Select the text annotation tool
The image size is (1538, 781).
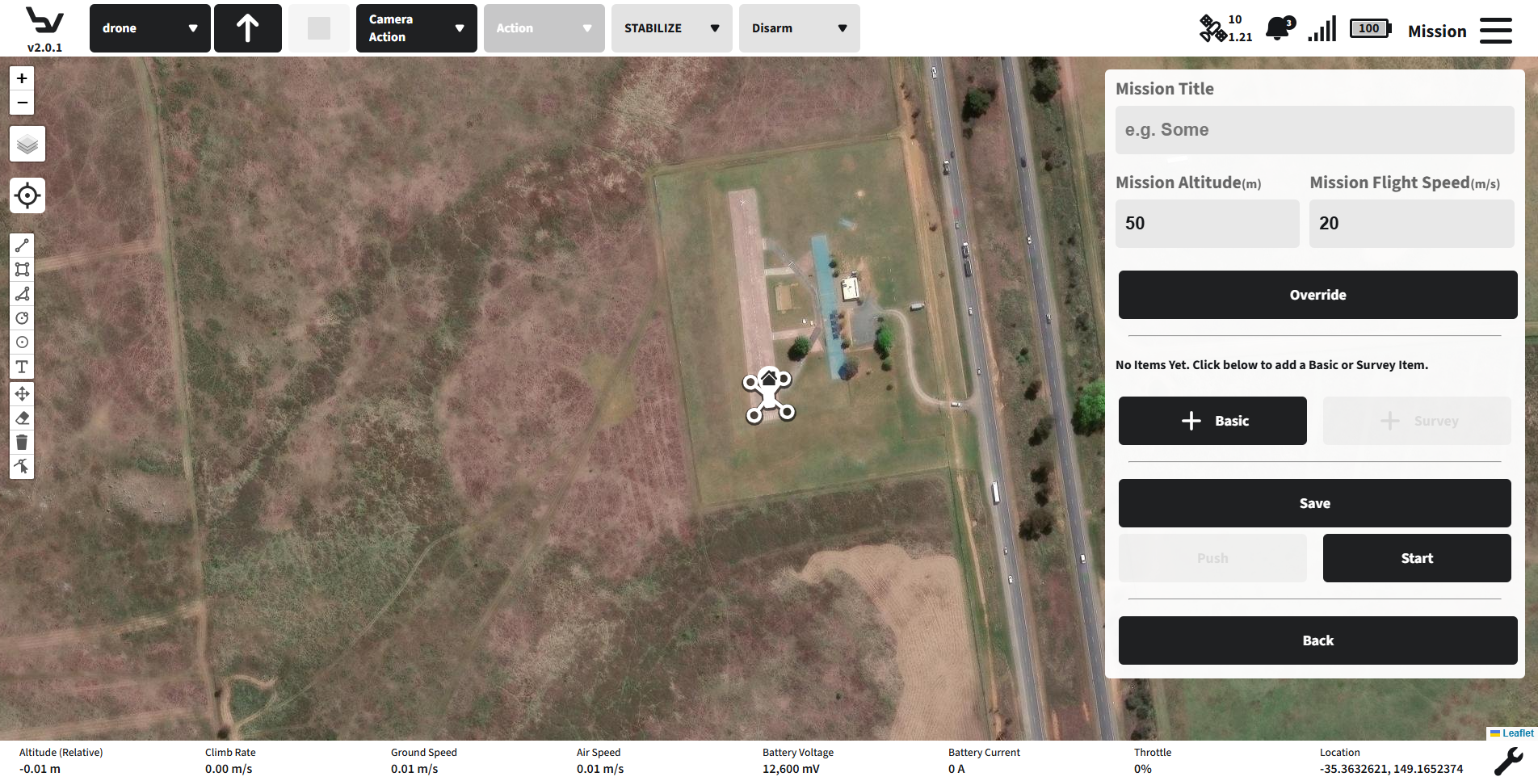coord(22,367)
